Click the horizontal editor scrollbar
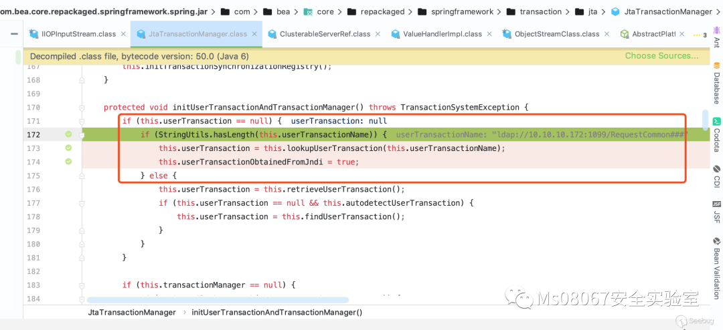The image size is (723, 330). (218, 300)
